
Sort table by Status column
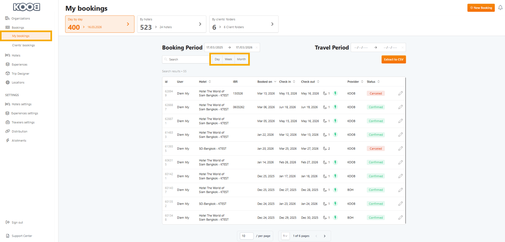(x=378, y=82)
